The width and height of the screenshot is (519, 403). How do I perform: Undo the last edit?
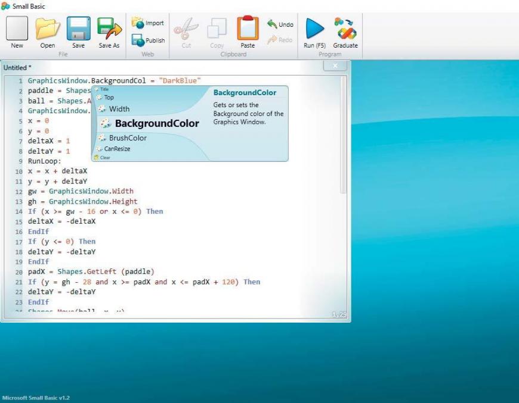tap(280, 24)
